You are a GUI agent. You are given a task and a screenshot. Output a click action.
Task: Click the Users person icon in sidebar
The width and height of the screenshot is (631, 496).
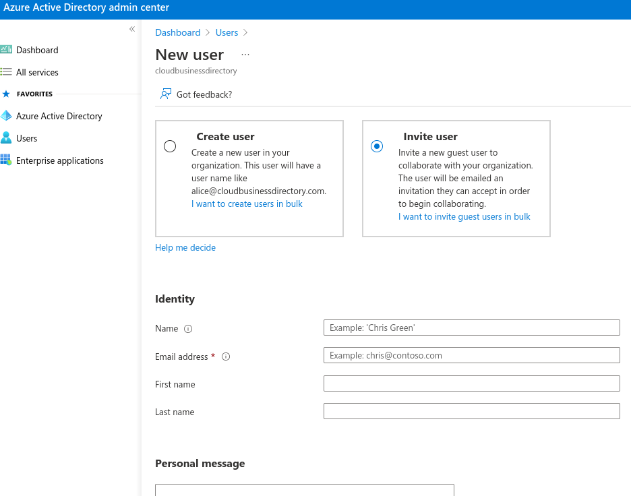click(6, 137)
